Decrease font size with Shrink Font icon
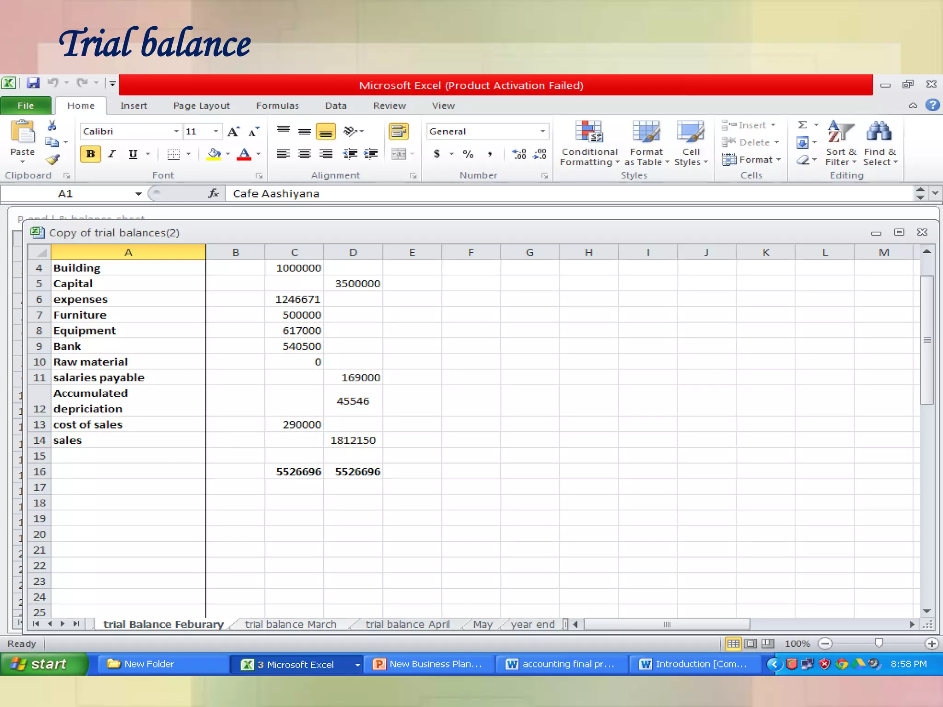Screen dimensions: 943x707 click(254, 132)
